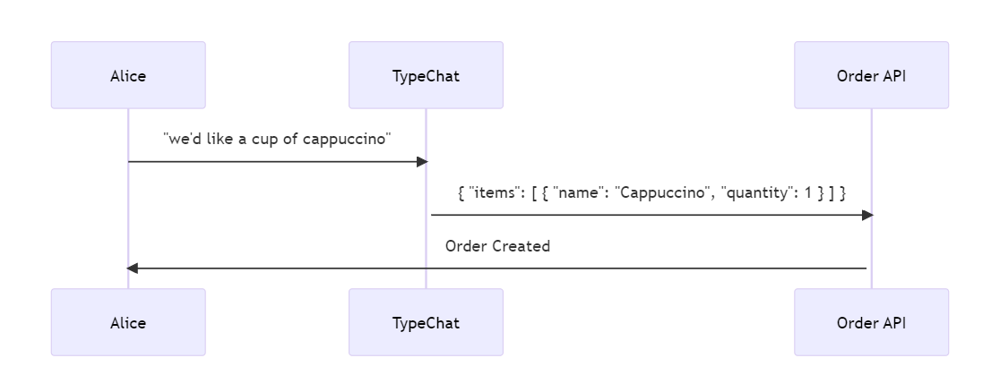
Task: Click the bottom TypeChat participant box
Action: click(426, 322)
